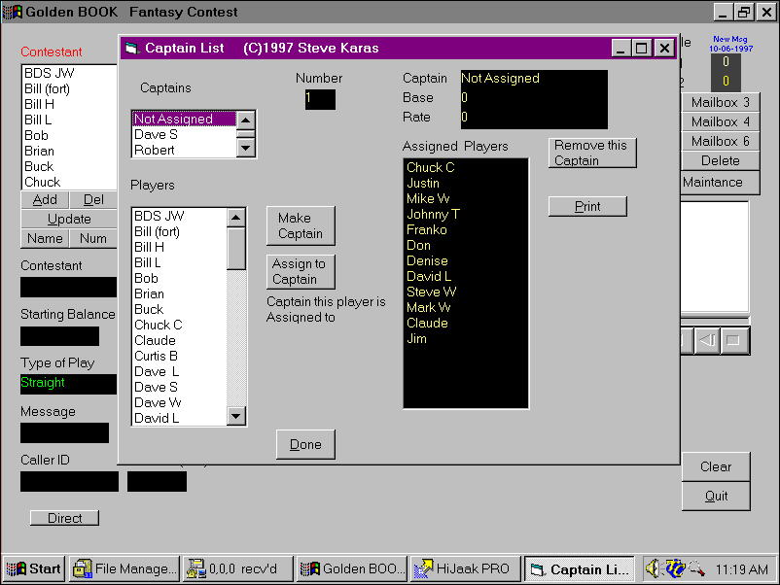Select Bill (fort) in Players list

pos(180,231)
